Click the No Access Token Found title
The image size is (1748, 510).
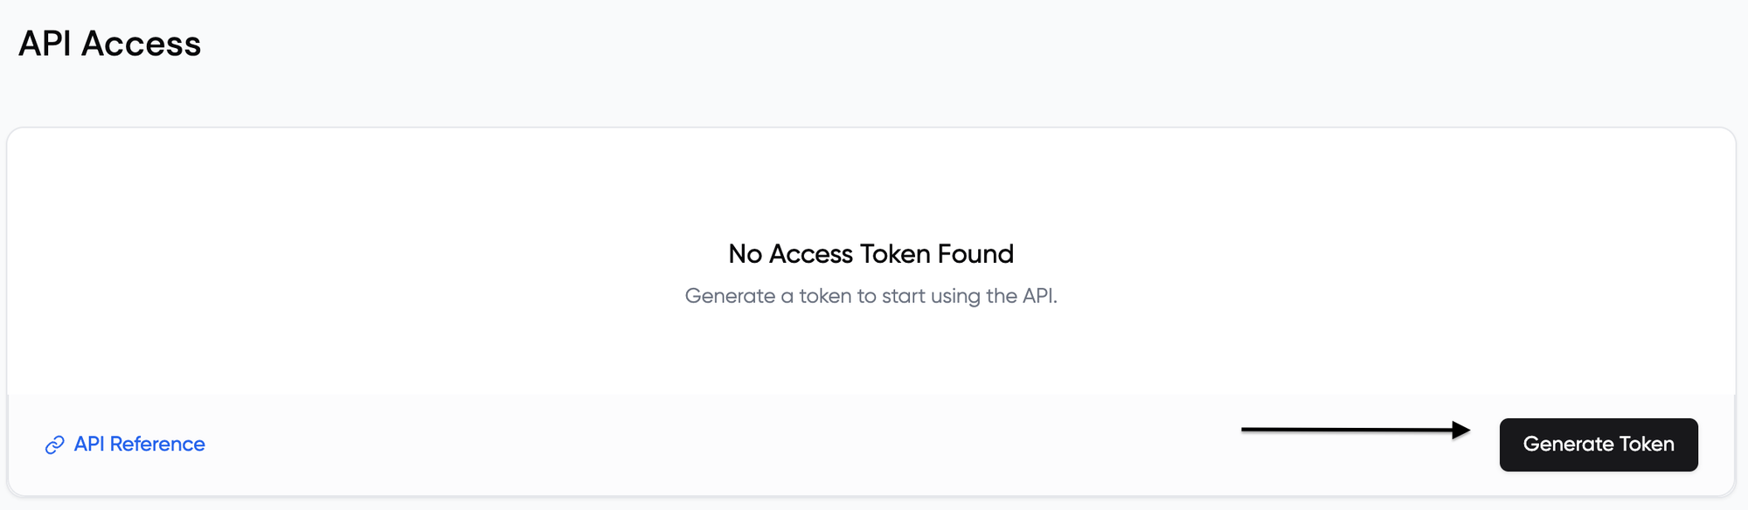pyautogui.click(x=871, y=254)
